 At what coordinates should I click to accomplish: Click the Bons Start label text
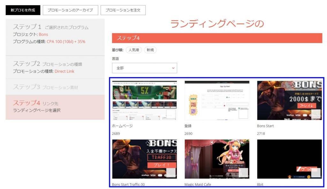[x=265, y=126]
